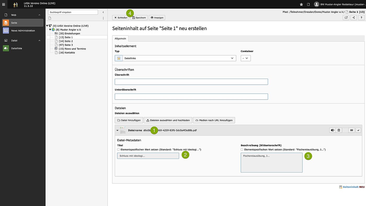Collapse the PDF file entry details
This screenshot has width=366, height=206.
pos(117,130)
